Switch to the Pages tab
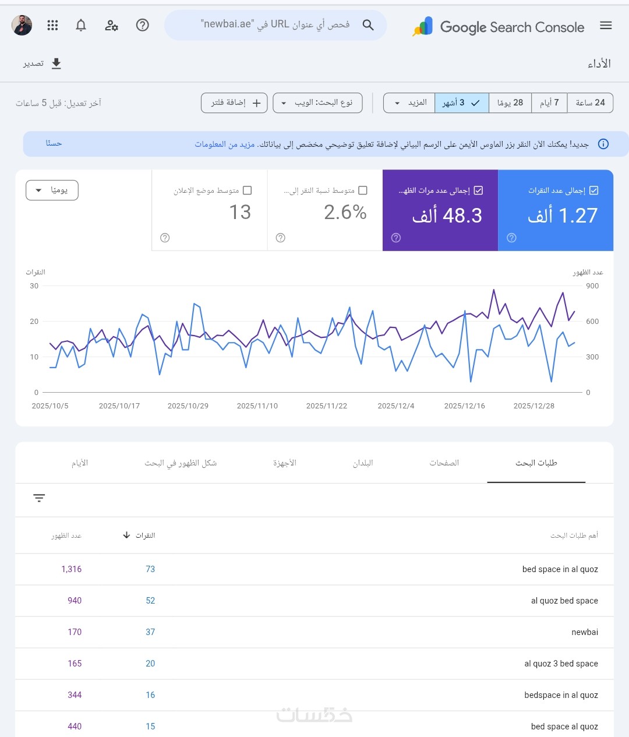 [x=444, y=463]
